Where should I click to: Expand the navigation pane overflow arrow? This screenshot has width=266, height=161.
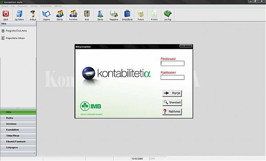tap(35, 153)
